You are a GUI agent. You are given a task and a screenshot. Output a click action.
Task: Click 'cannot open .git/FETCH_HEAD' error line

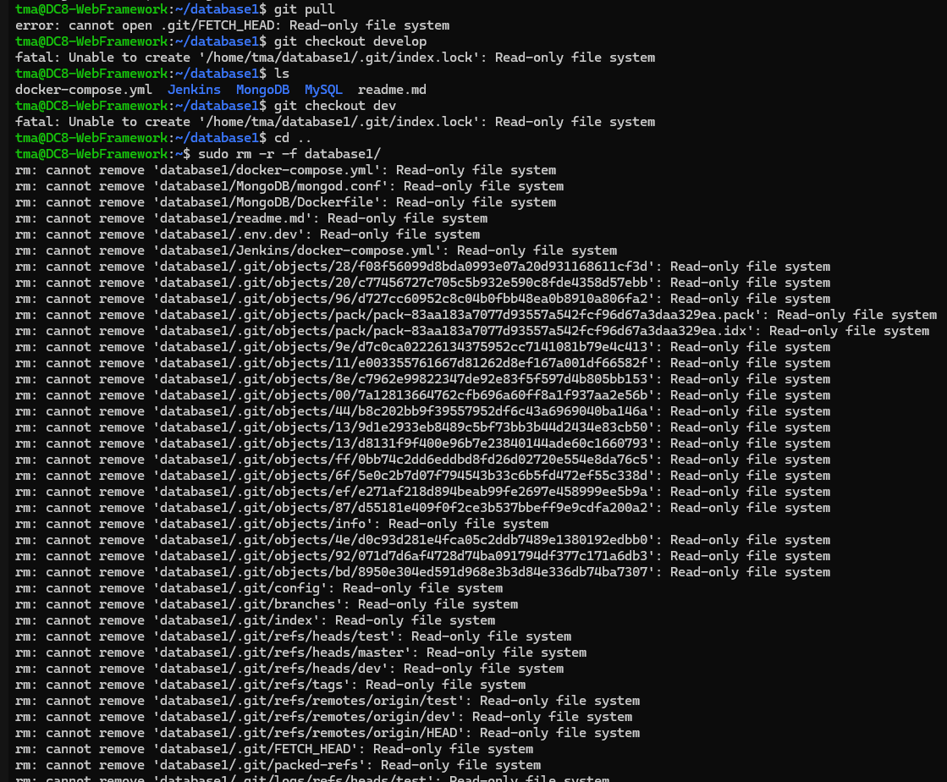coord(233,25)
